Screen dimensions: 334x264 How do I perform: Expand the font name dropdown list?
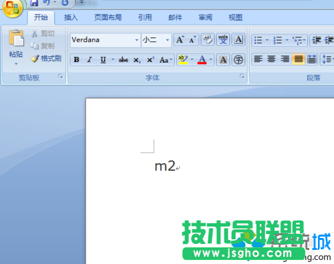pyautogui.click(x=137, y=40)
